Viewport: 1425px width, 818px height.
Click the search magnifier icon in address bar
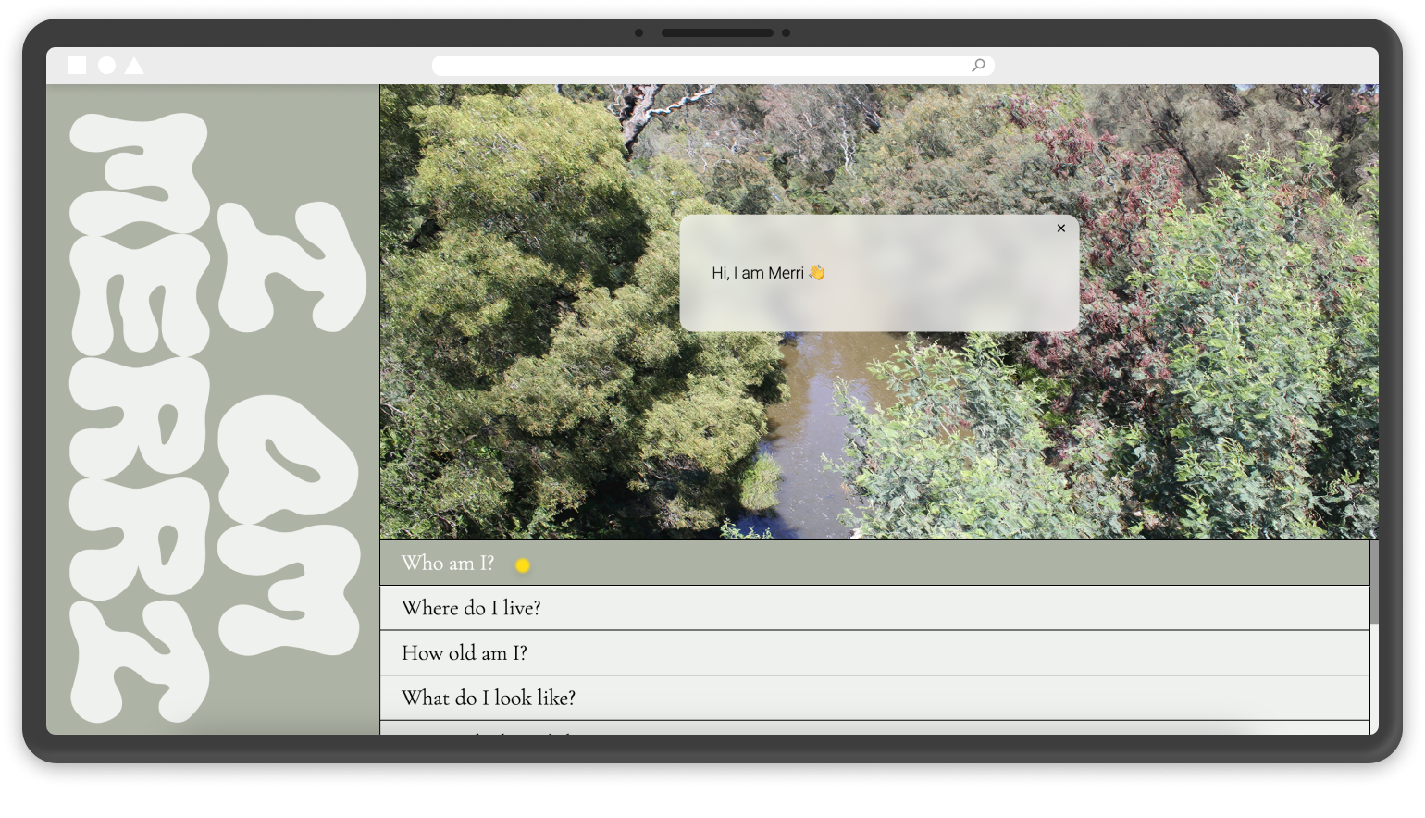978,65
